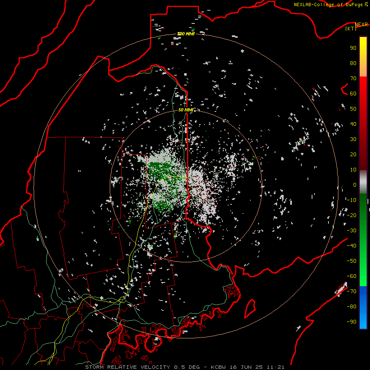Click the 30 value on velocity scale
The height and width of the screenshot is (370, 370).
click(x=353, y=139)
